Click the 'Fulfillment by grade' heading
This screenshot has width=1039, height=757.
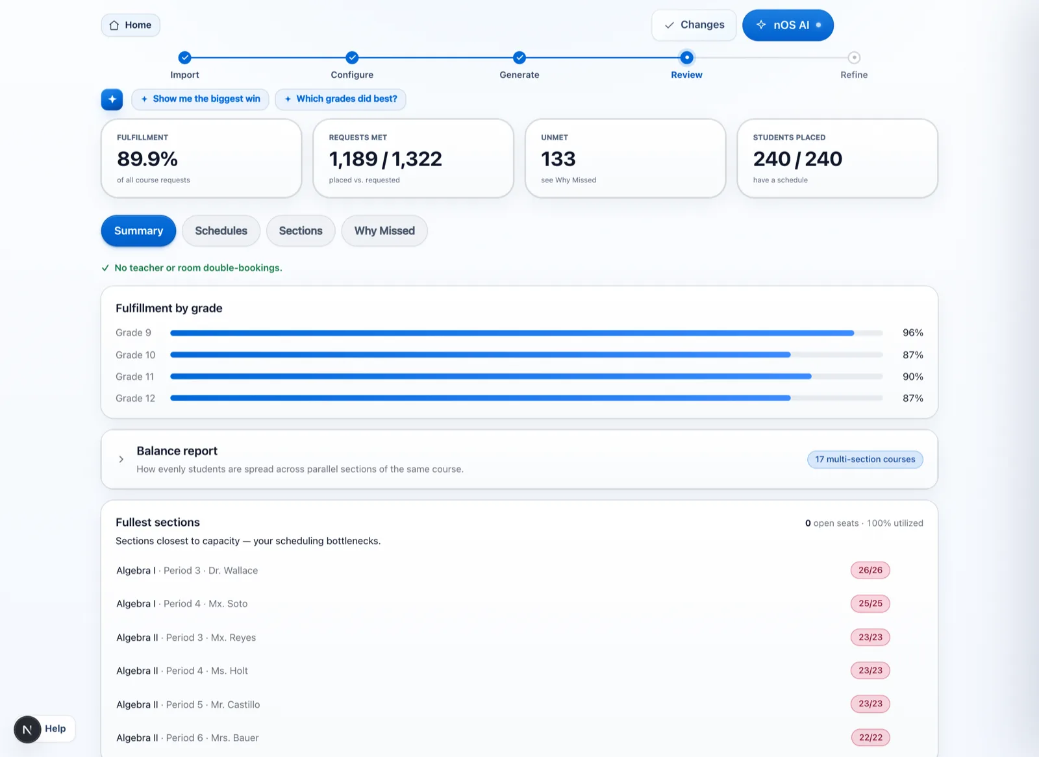coord(169,308)
